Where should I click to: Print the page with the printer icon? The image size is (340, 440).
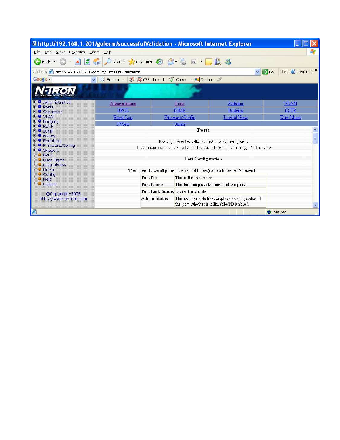pyautogui.click(x=183, y=62)
